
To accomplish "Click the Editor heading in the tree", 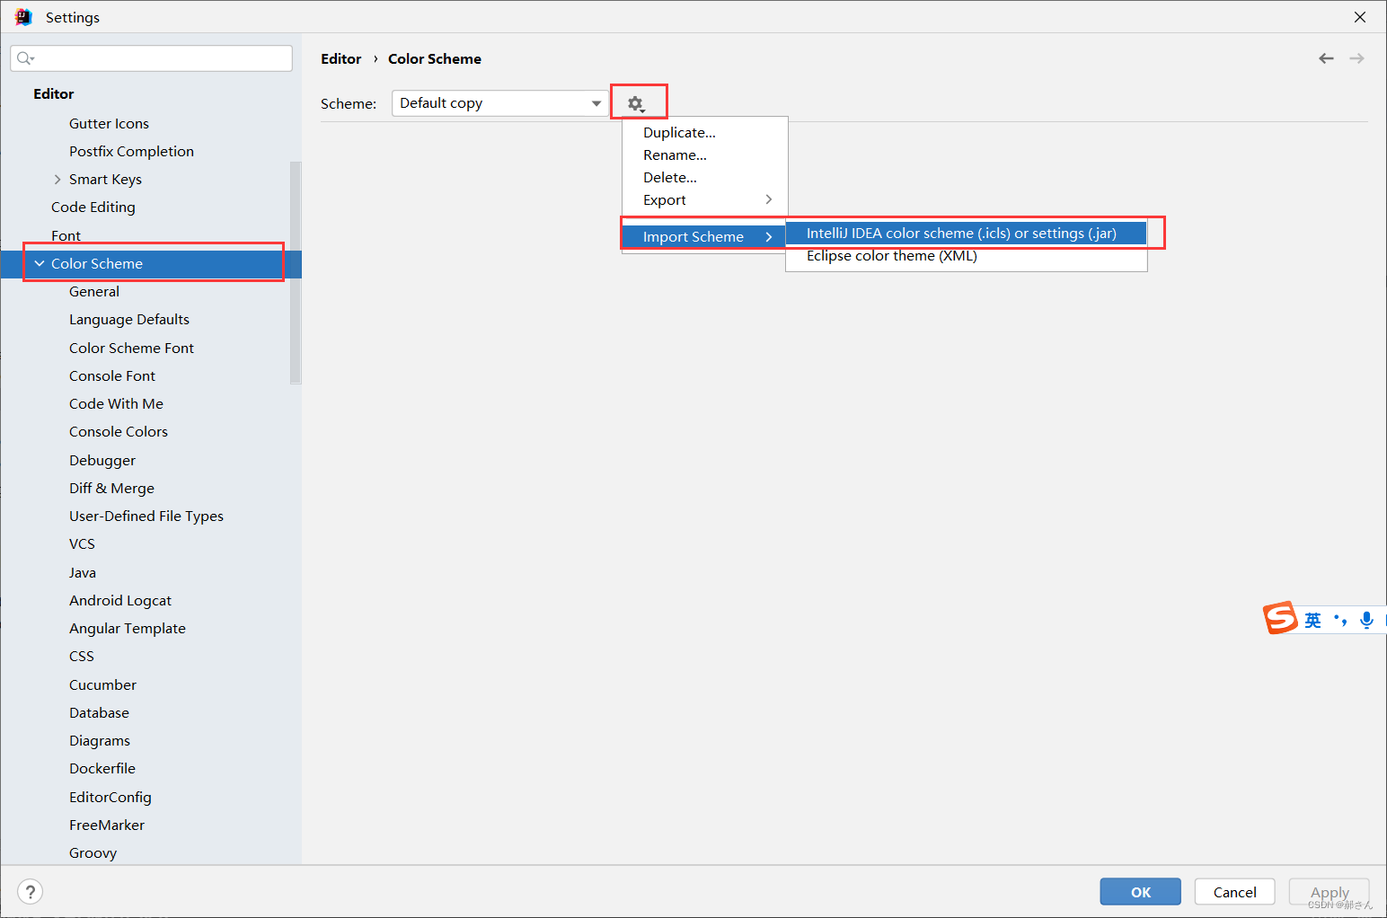I will click(54, 93).
